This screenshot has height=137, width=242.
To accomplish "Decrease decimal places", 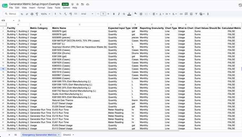I will (65, 14).
